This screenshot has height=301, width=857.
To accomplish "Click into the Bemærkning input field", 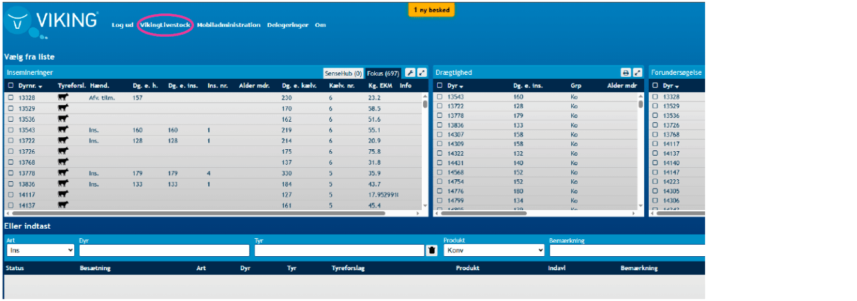I will click(627, 250).
